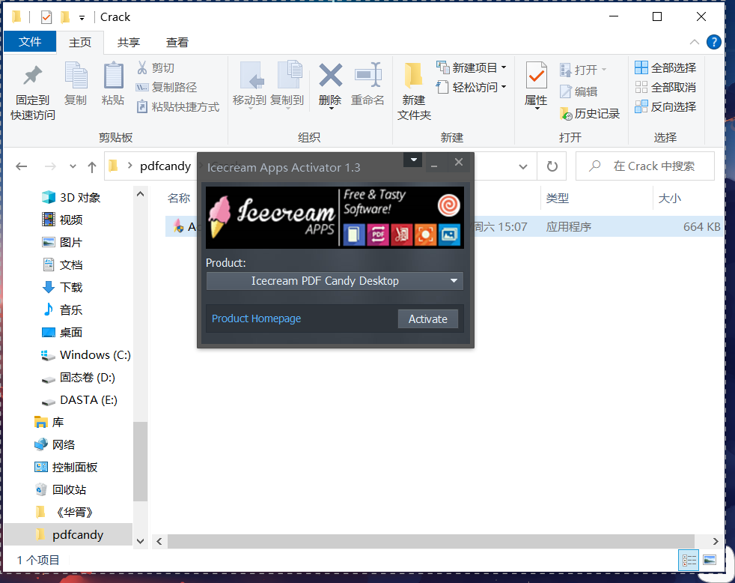Select Libraries (库) in sidebar
This screenshot has width=735, height=583.
[x=49, y=423]
